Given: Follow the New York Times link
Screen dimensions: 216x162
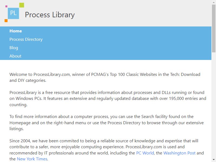Looking at the screenshot, I should (32, 159).
